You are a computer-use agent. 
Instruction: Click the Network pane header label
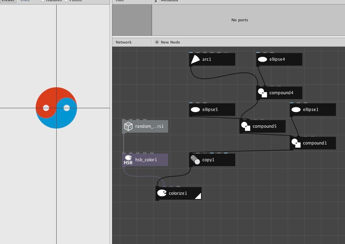124,42
